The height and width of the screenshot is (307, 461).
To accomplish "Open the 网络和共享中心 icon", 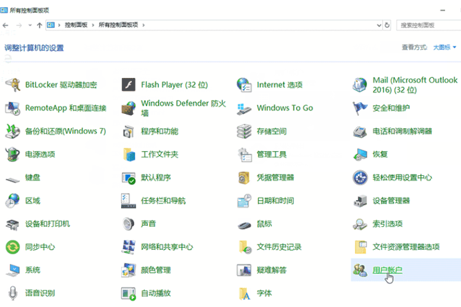I will (x=128, y=247).
